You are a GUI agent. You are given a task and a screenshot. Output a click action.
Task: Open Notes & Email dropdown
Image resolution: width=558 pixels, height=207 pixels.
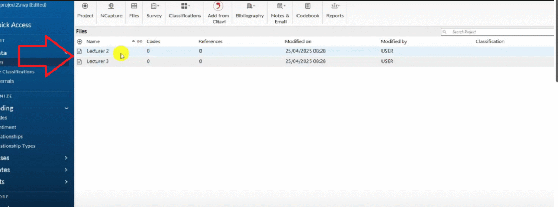pyautogui.click(x=280, y=13)
